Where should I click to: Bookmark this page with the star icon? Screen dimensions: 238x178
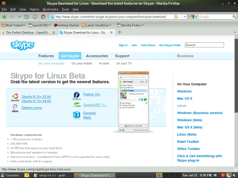pos(181,17)
